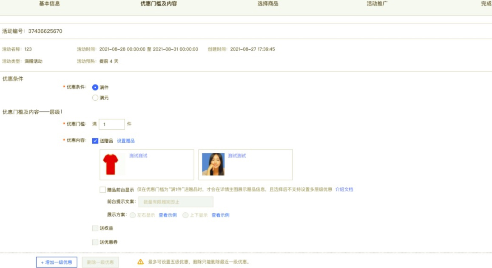Choose the 上下显示 layout radio button
Viewport: 492px width, 268px height.
click(x=185, y=215)
